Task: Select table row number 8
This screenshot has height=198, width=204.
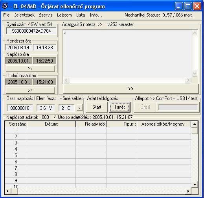Action: 98,174
